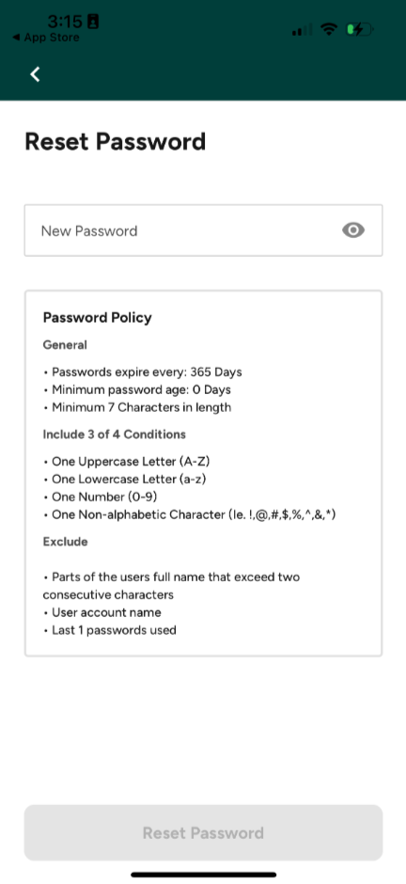Tap the home indicator bar at bottom
Viewport: 406px width, 884px height.
tap(203, 875)
